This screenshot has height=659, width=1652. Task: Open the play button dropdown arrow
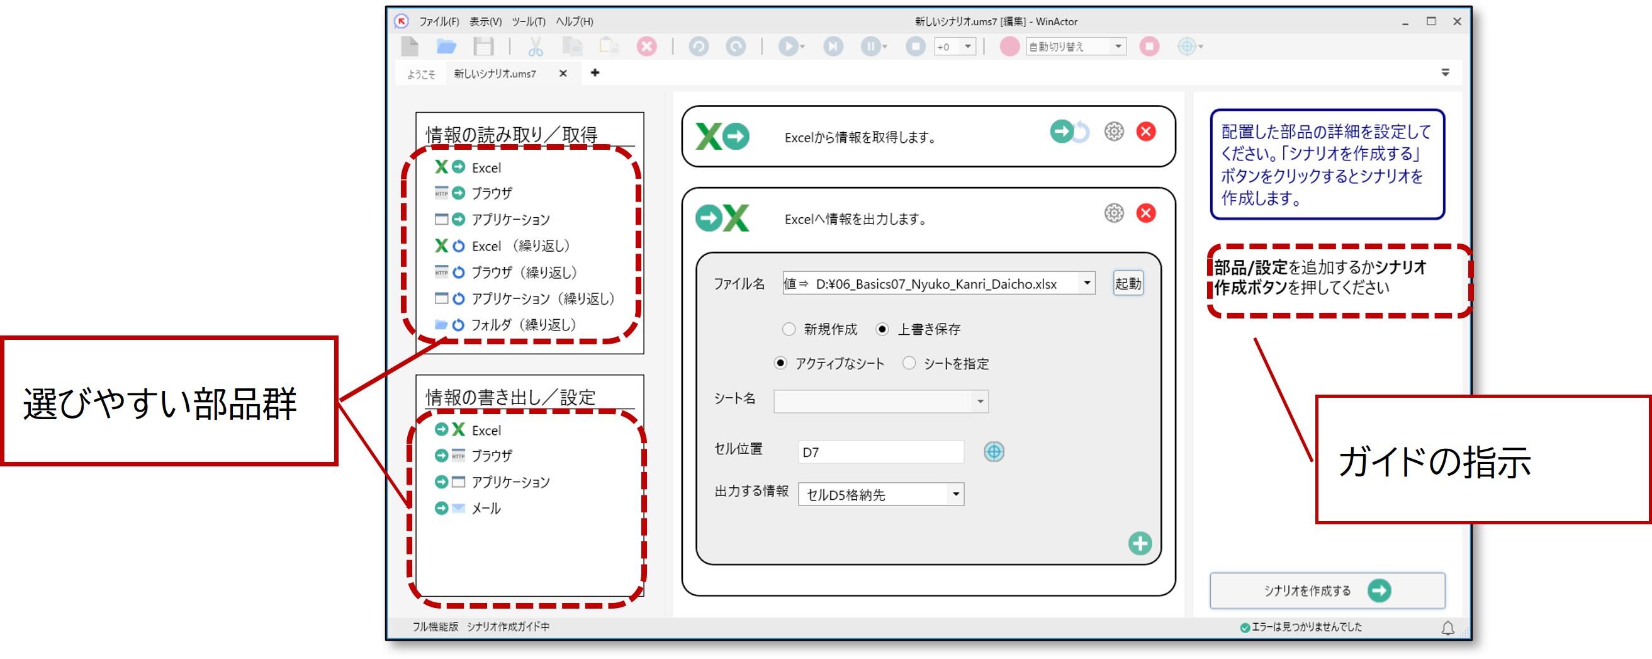(x=802, y=47)
